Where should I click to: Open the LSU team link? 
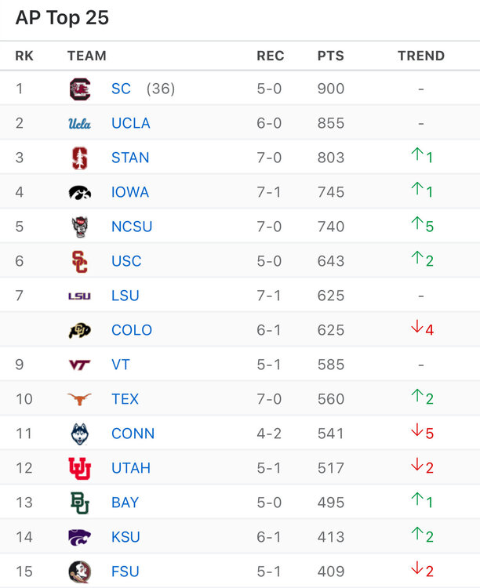(x=125, y=296)
